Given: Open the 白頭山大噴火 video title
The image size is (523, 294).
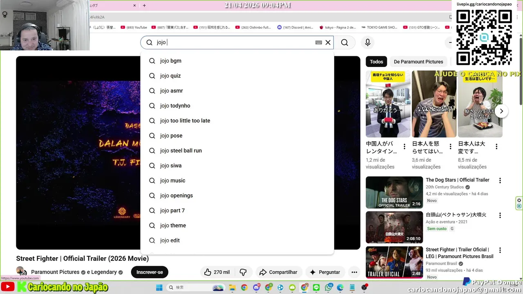Looking at the screenshot, I should pyautogui.click(x=456, y=215).
